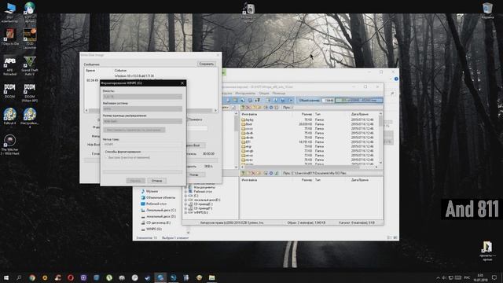
Task: Click the total size field in UltraISO
Action: (328, 101)
